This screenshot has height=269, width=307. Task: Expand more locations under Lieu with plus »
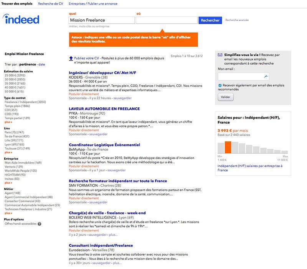[8, 152]
